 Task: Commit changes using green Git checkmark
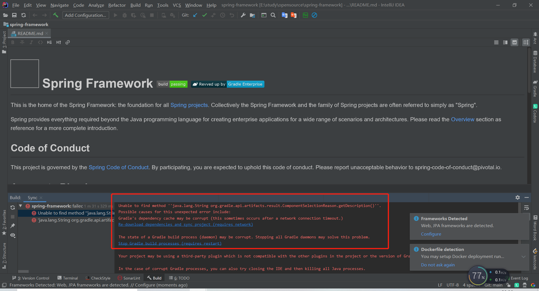coord(204,15)
